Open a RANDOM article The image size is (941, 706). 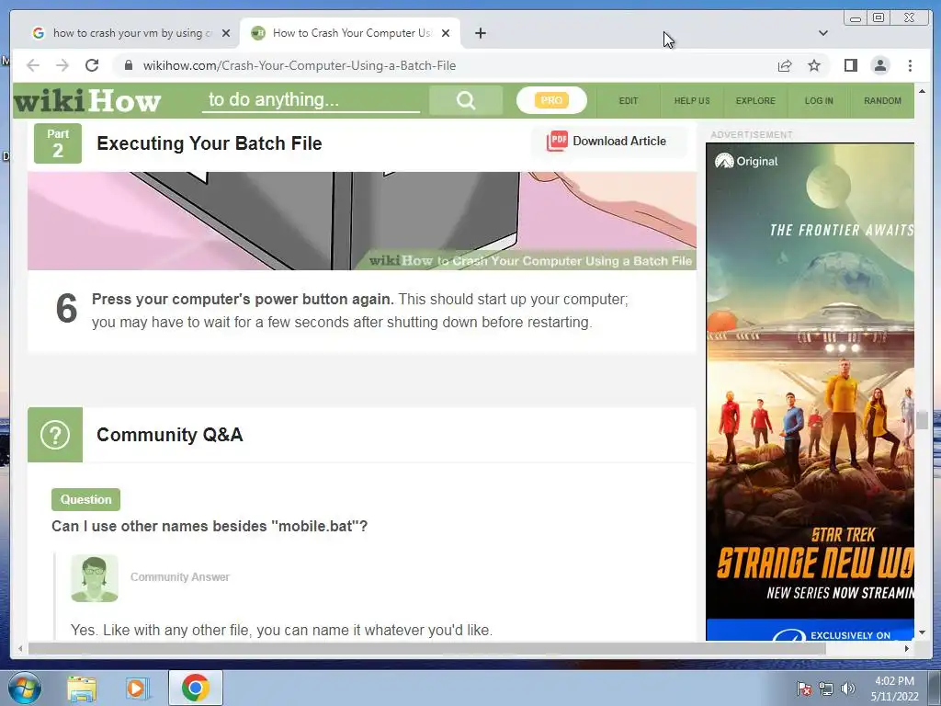click(883, 101)
